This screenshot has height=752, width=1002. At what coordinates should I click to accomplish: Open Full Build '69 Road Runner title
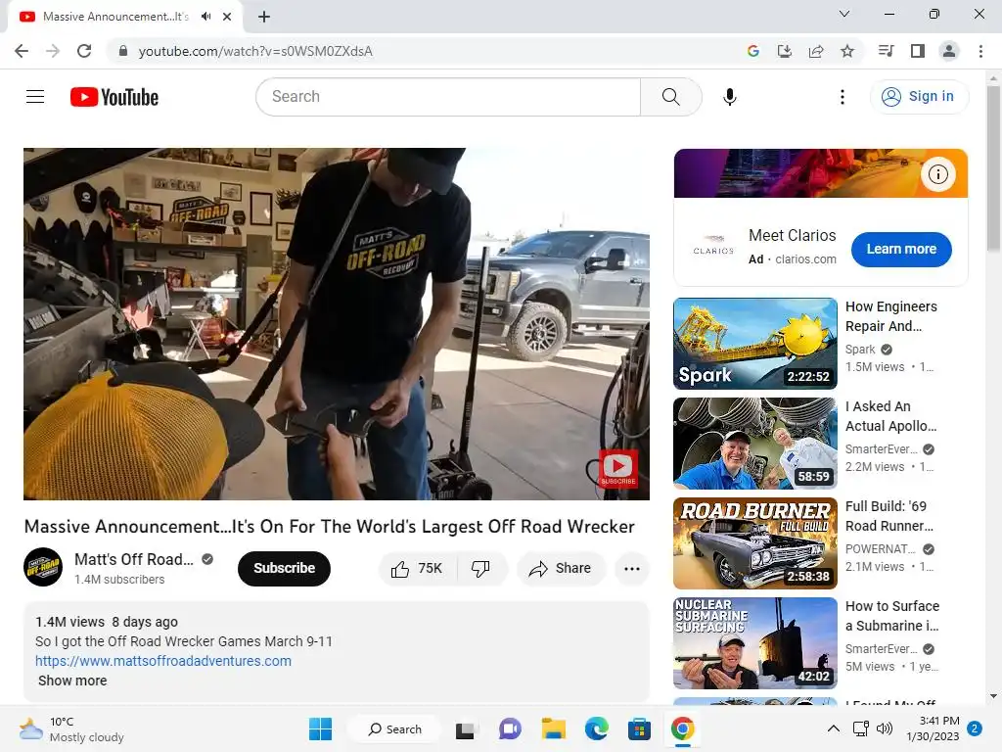(889, 516)
